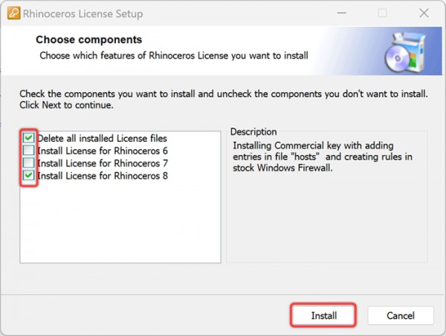Click the Description text about the Commercial key
The width and height of the screenshot is (446, 336).
coord(323,158)
